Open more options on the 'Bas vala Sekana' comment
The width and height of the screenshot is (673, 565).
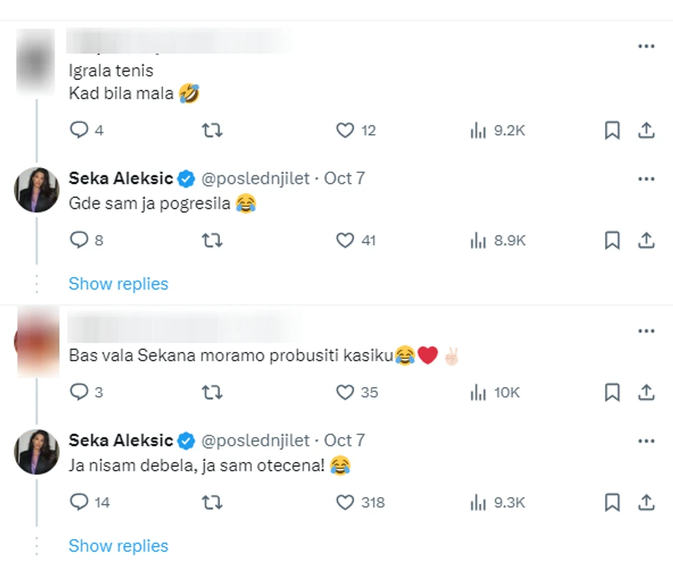coord(647,330)
